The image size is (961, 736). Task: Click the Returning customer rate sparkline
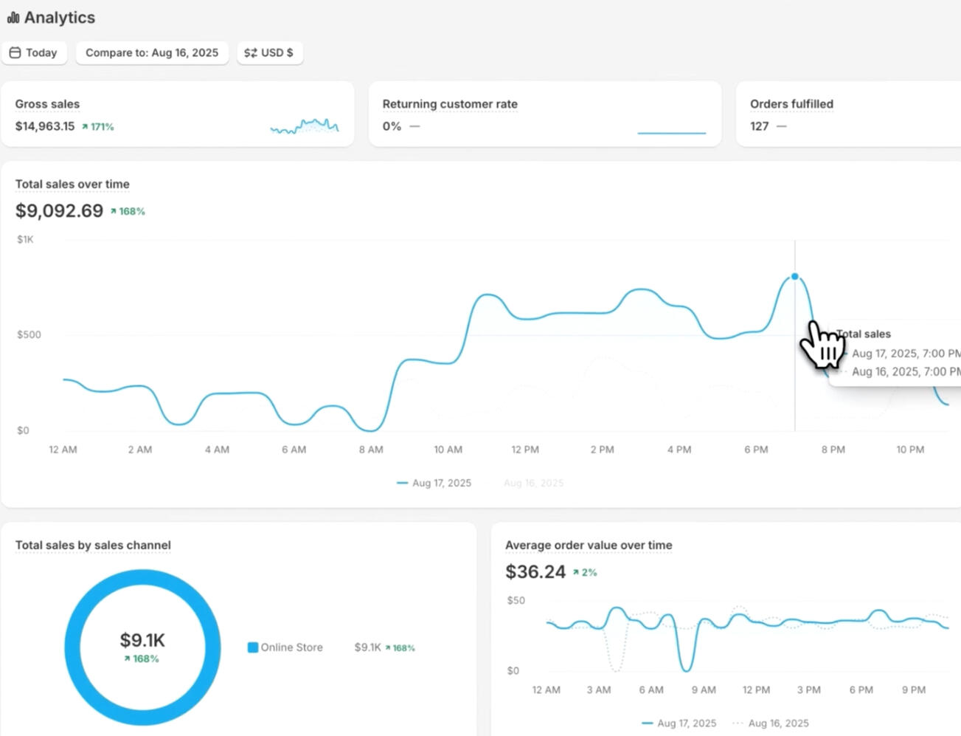pyautogui.click(x=671, y=132)
